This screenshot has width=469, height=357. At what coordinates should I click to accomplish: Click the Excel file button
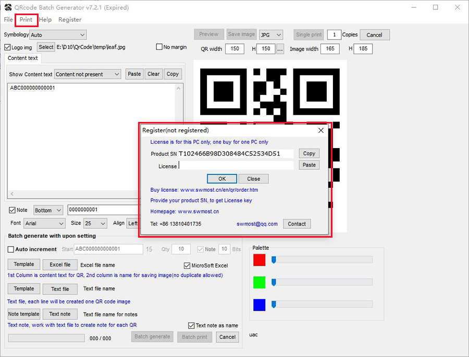60,265
